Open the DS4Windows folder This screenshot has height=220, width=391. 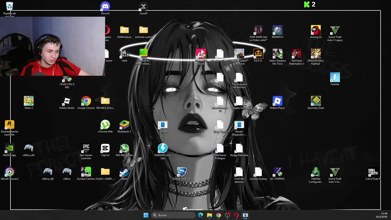124,32
